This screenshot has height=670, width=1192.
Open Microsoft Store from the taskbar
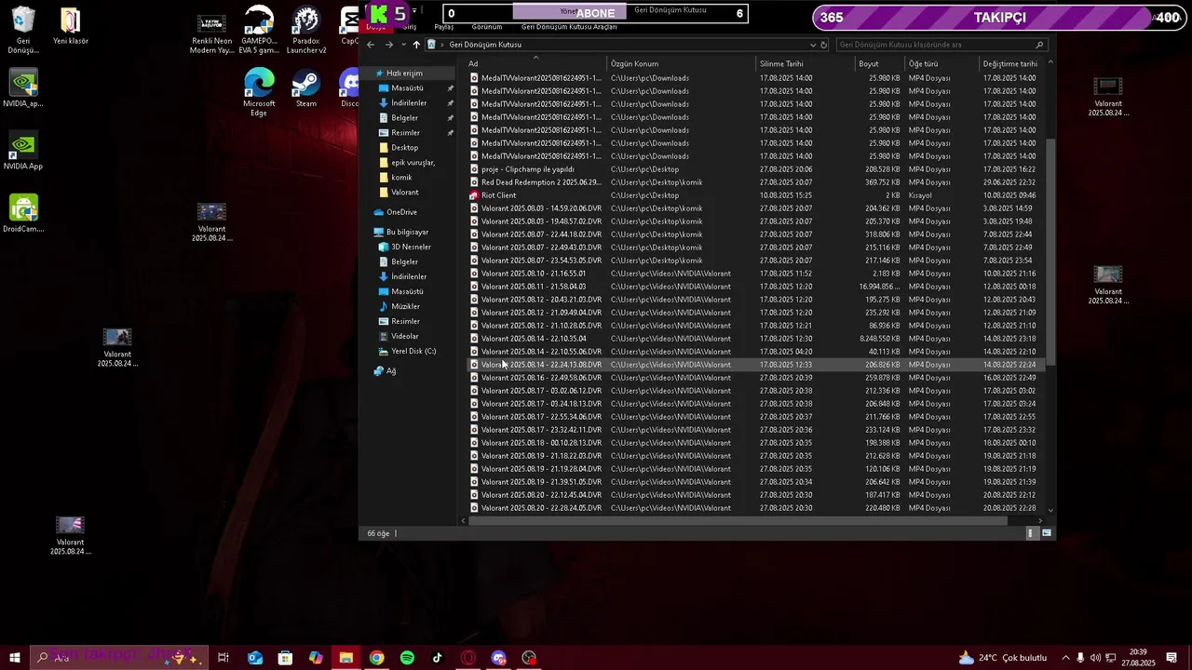(x=285, y=658)
